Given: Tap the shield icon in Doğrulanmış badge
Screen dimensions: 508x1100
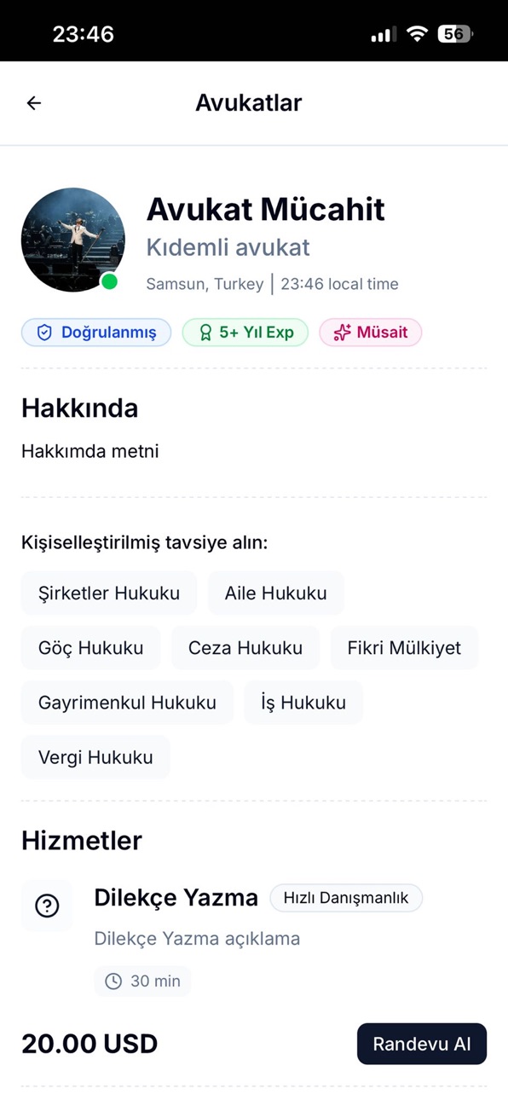Looking at the screenshot, I should 44,333.
